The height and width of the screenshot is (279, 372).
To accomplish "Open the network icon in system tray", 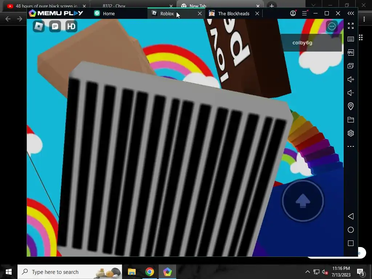I will [x=316, y=272].
